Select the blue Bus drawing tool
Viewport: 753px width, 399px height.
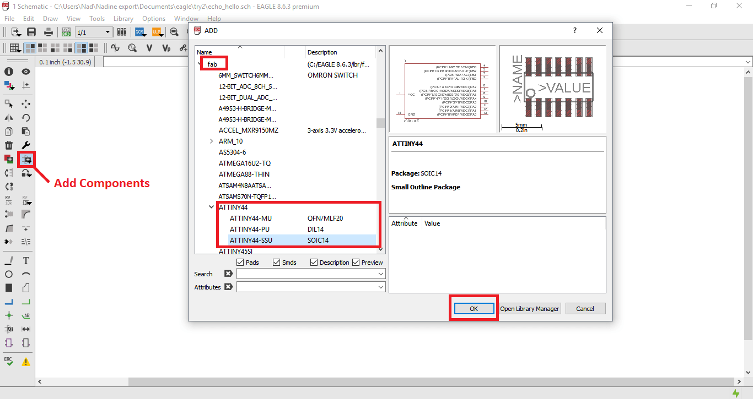9,302
